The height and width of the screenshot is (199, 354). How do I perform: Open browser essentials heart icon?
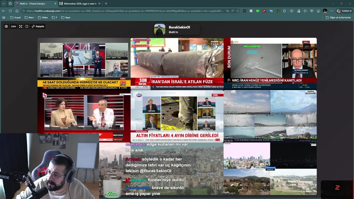[x=312, y=11]
